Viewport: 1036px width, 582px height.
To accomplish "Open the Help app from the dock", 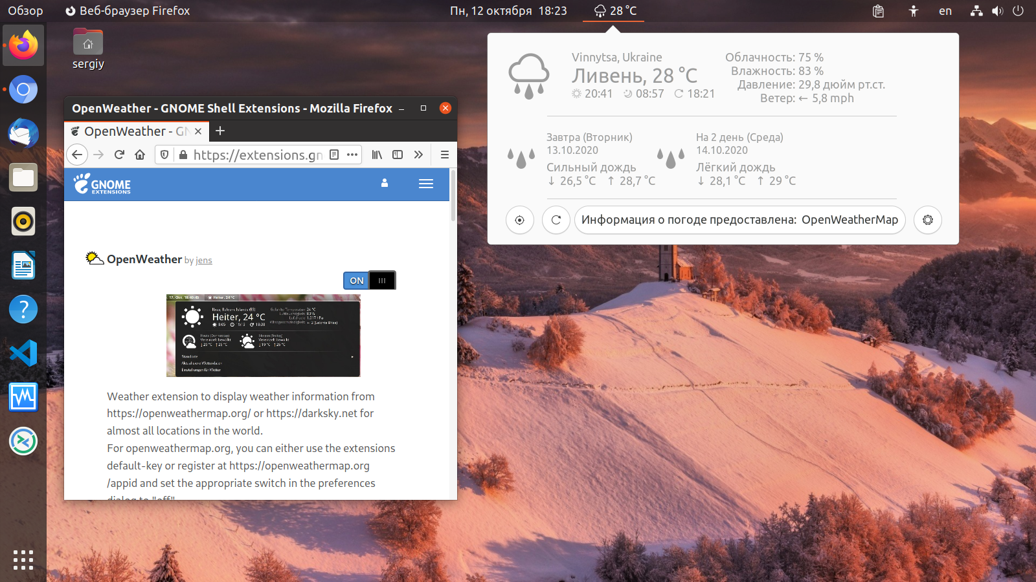I will (23, 309).
